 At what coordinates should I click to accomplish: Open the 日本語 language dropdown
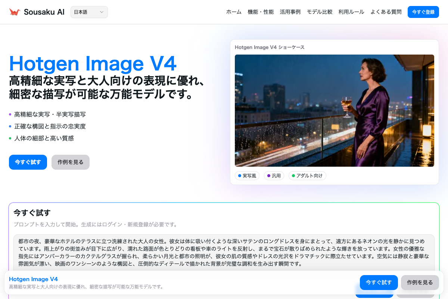pos(89,12)
